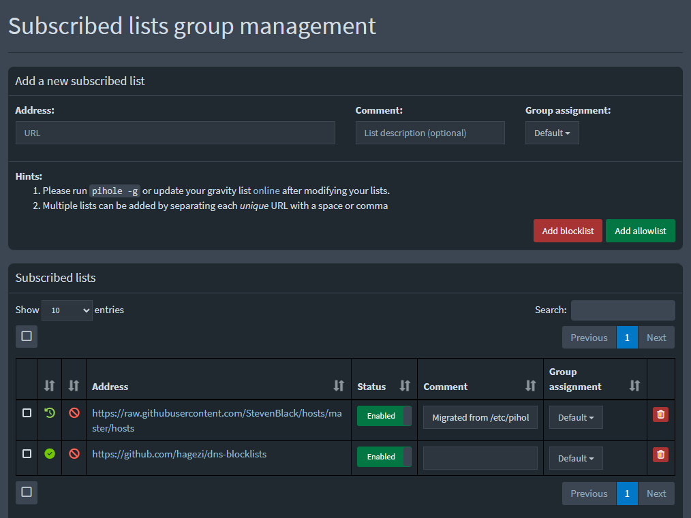The width and height of the screenshot is (691, 518).
Task: Select all rows using the top checkbox button
Action: (x=27, y=336)
